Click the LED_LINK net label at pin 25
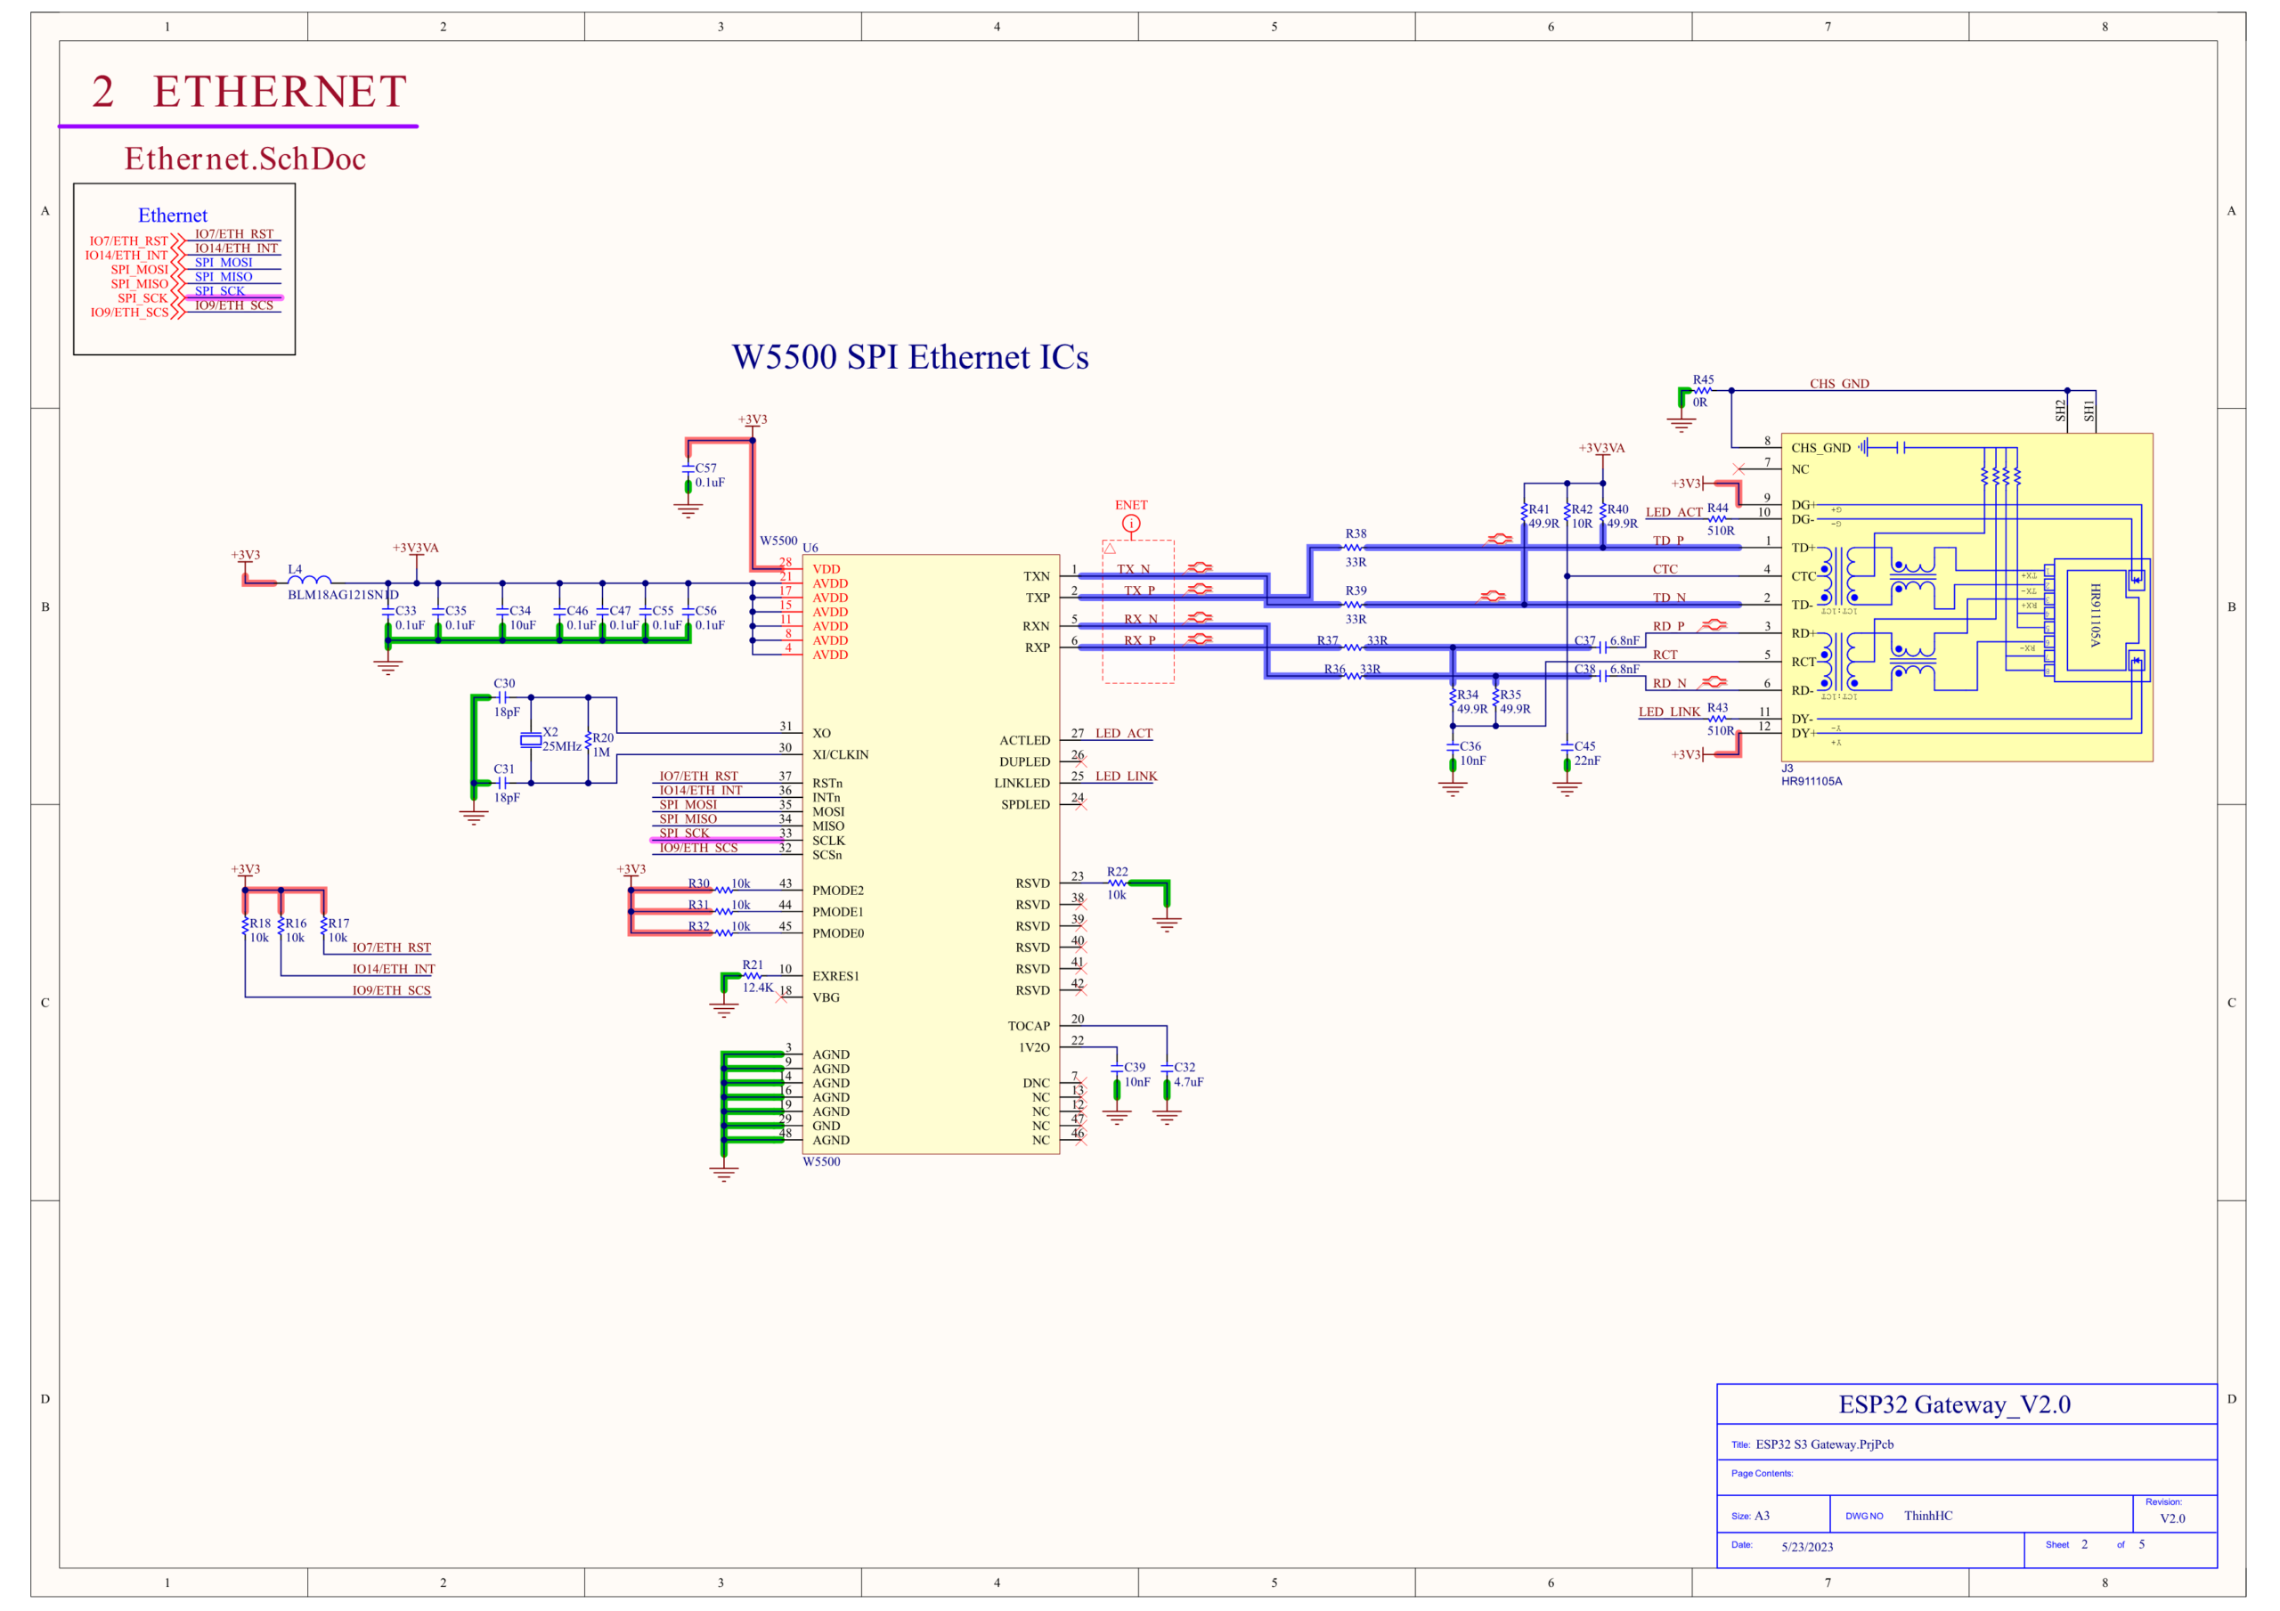 pos(1126,776)
